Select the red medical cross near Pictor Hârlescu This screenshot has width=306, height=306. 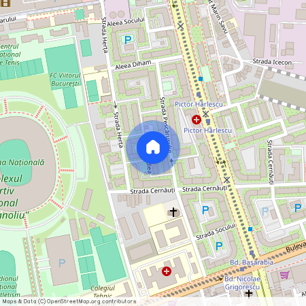197,120
